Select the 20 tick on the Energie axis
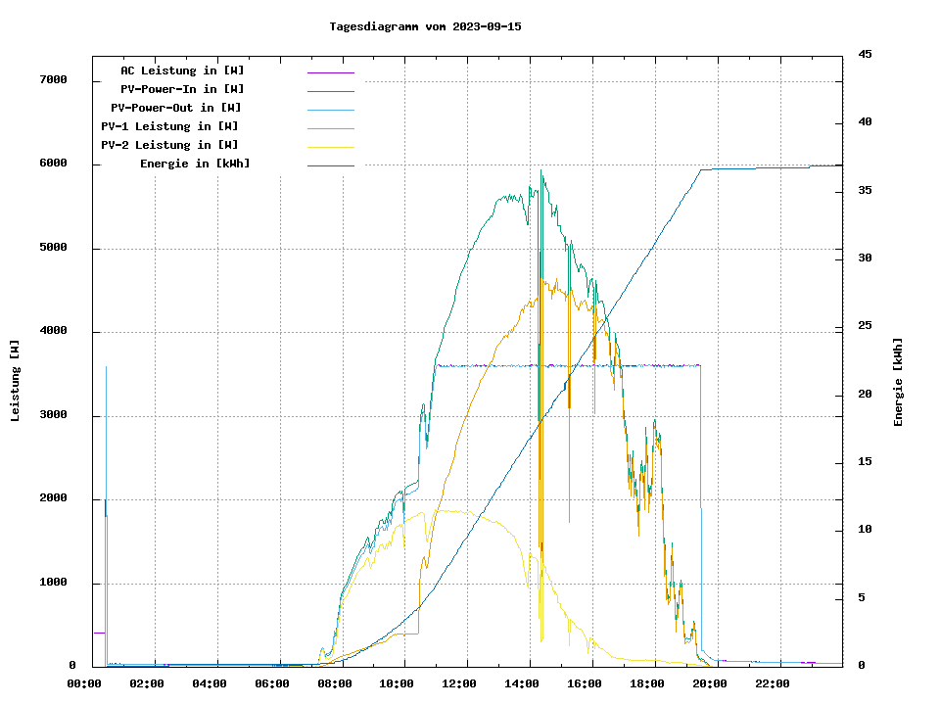 tap(865, 395)
